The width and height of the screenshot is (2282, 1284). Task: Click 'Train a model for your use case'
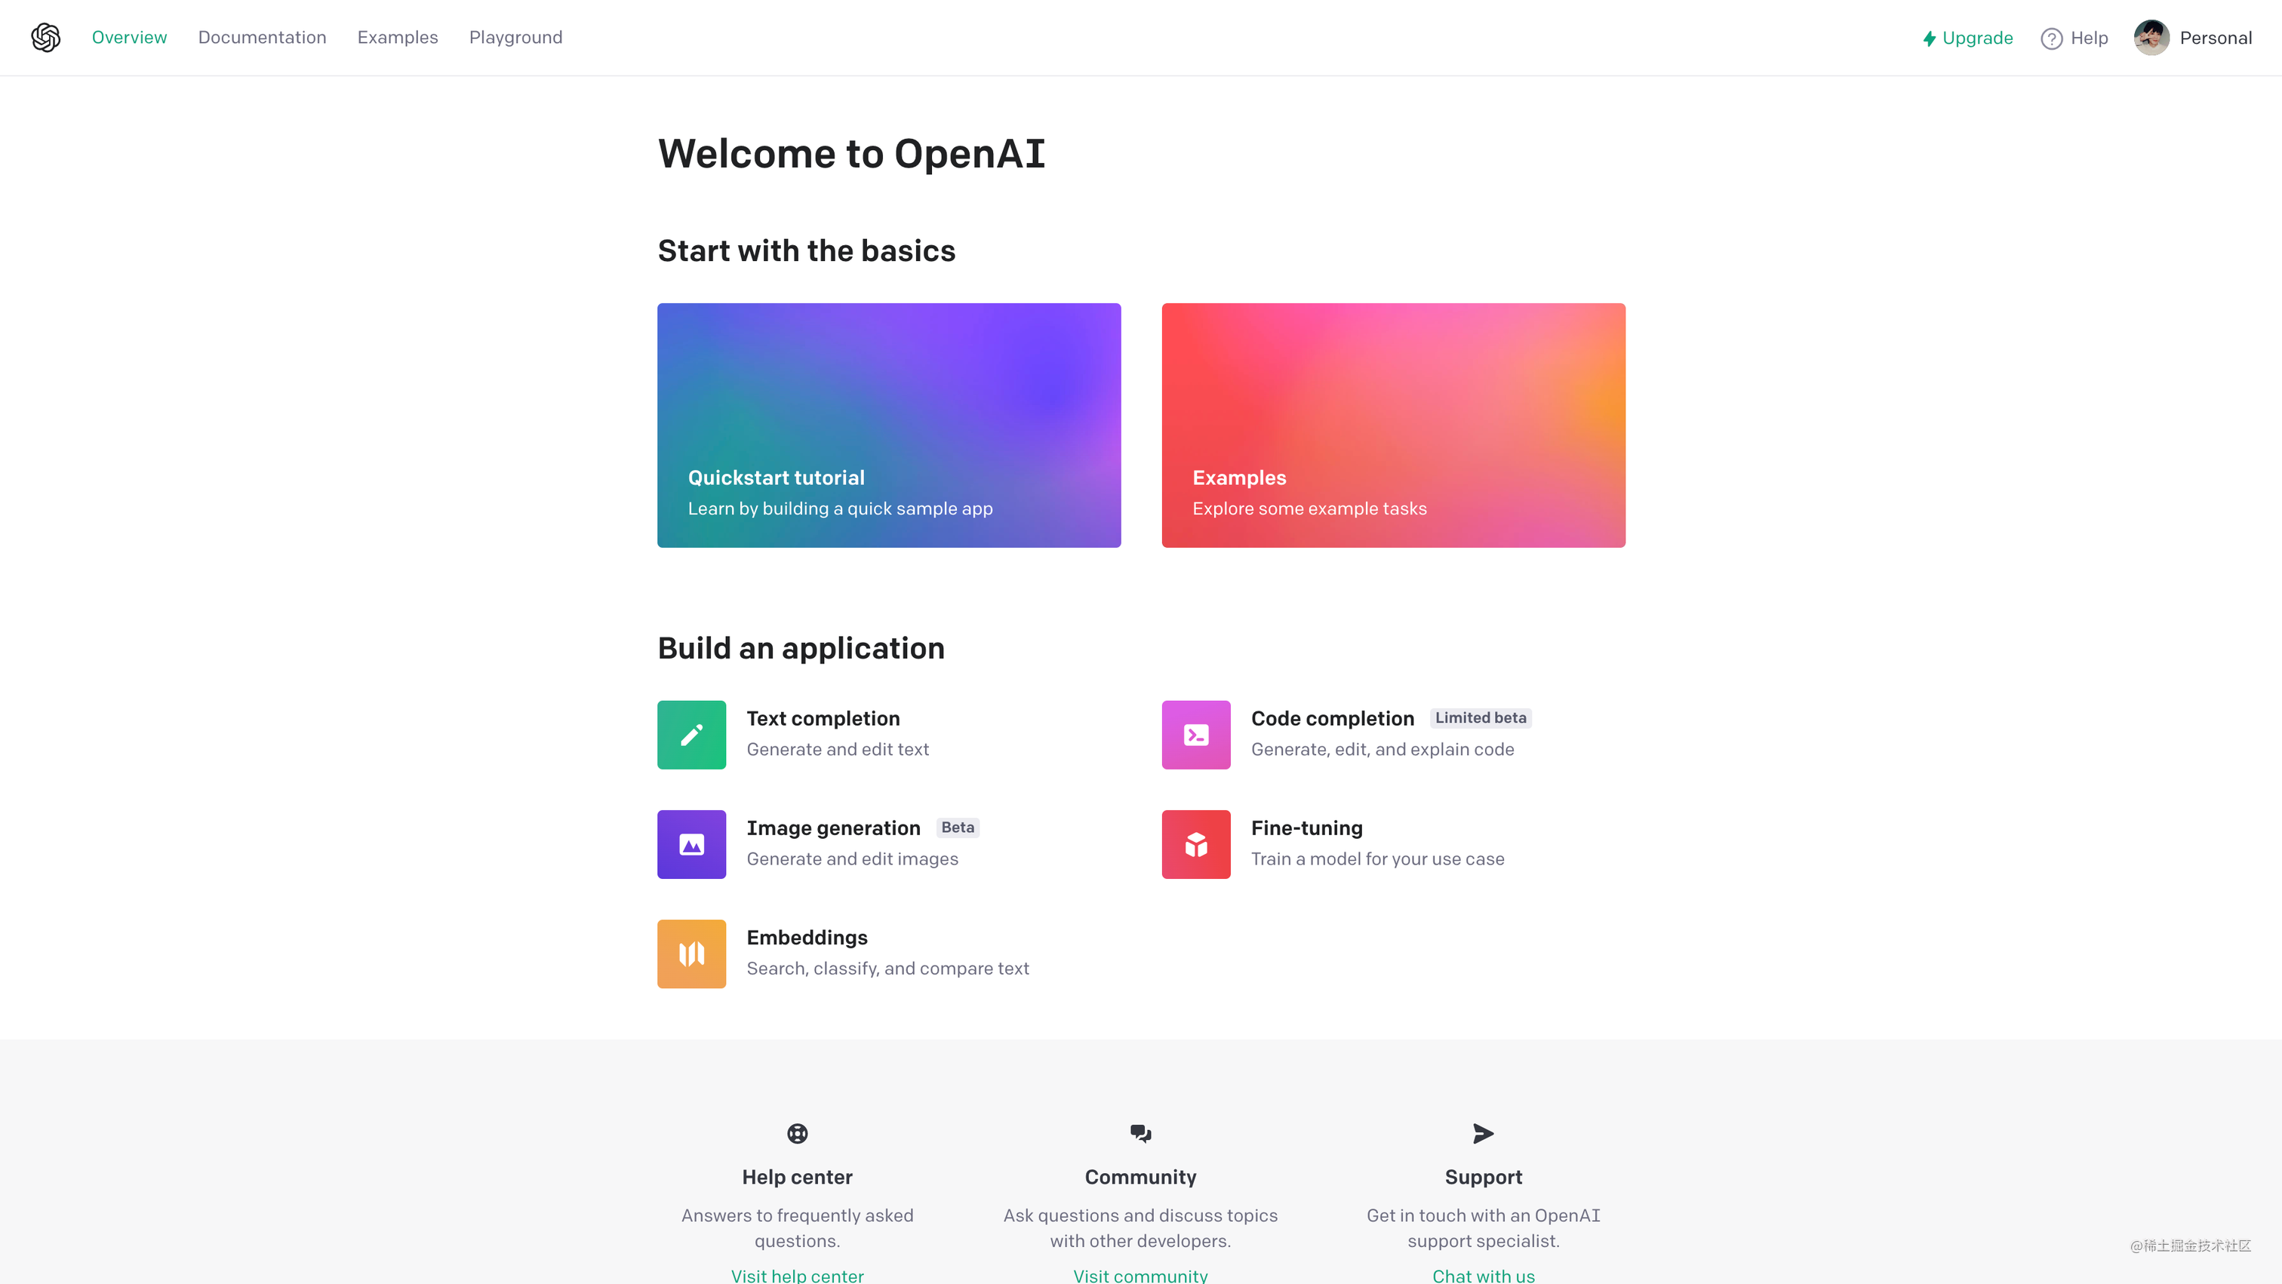[1377, 859]
